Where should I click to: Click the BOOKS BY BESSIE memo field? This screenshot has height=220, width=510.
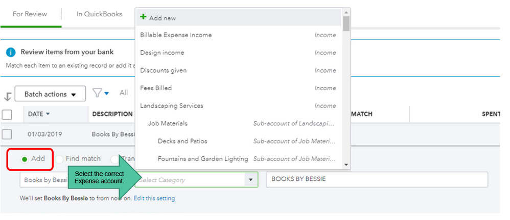377,179
